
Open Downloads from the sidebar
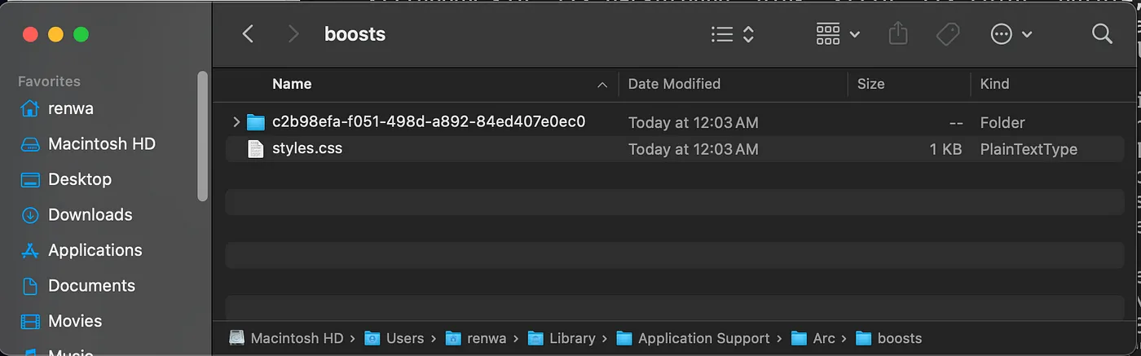click(90, 215)
